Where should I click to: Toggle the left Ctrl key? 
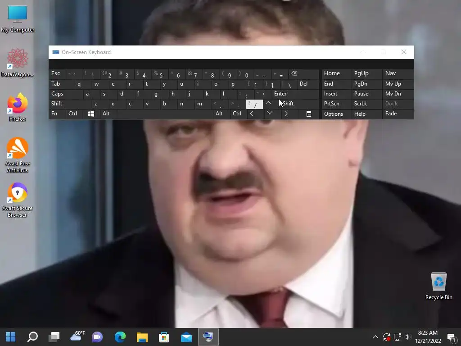pyautogui.click(x=74, y=114)
